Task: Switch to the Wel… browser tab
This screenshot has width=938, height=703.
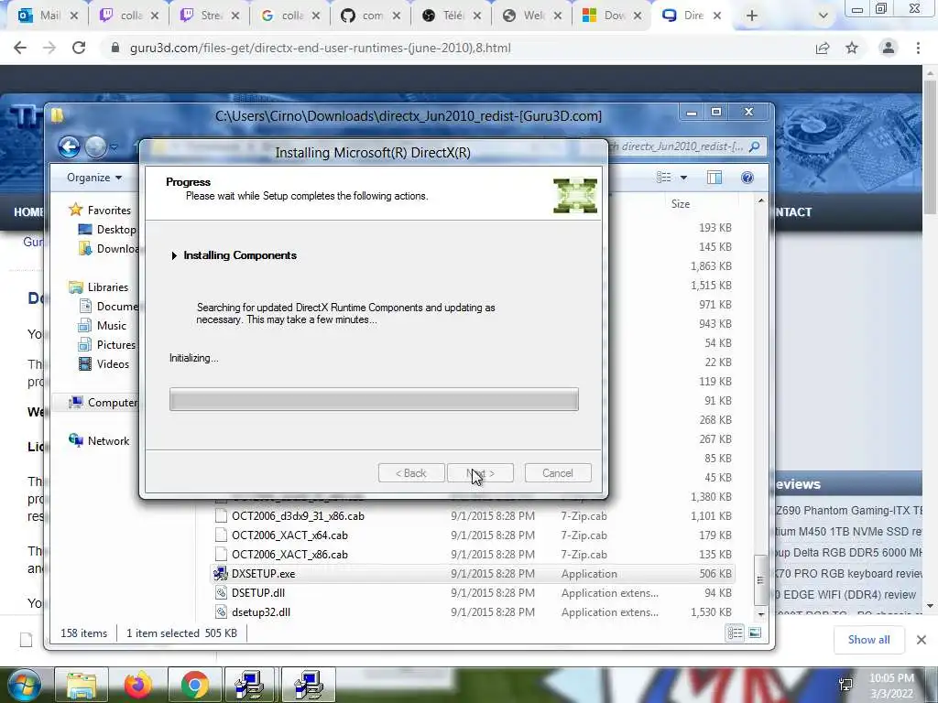Action: (x=532, y=16)
